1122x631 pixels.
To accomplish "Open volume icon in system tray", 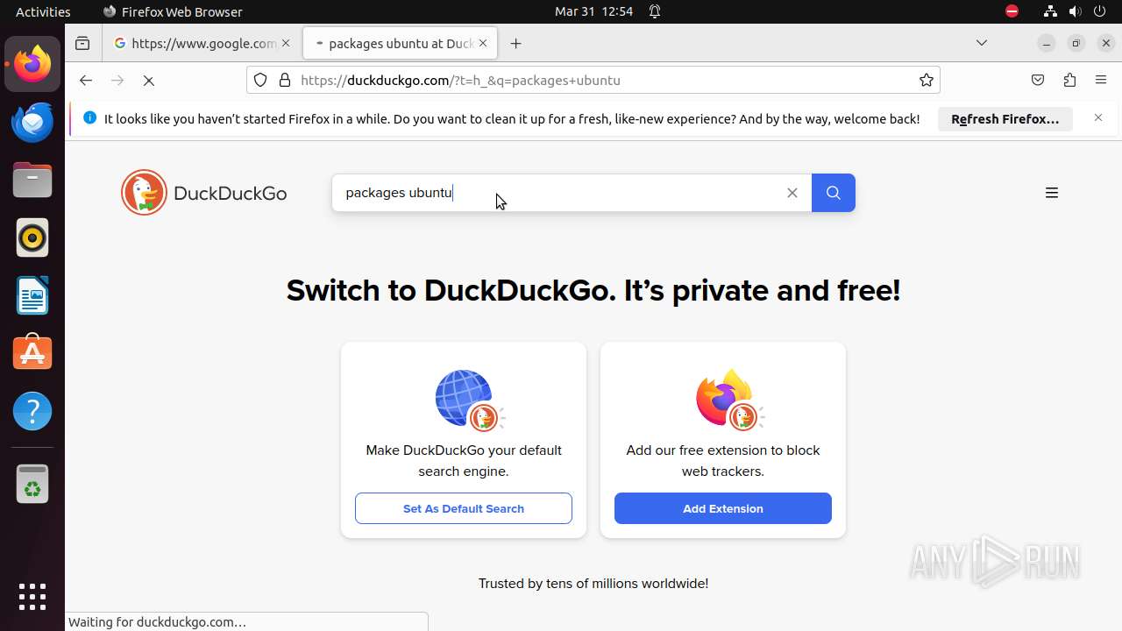I will click(x=1075, y=11).
